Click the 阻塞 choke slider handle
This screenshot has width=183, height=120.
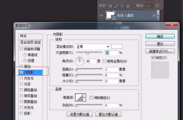coord(76,76)
